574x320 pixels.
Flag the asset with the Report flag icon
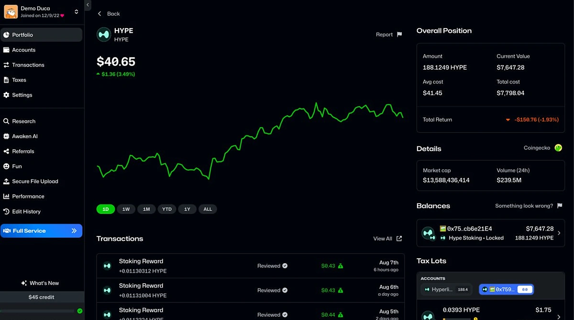(x=400, y=34)
